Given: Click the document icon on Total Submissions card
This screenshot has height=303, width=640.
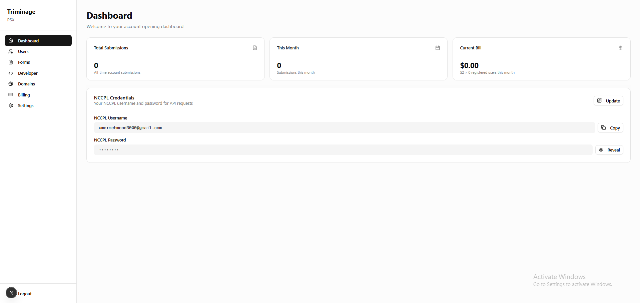Looking at the screenshot, I should click(x=255, y=48).
